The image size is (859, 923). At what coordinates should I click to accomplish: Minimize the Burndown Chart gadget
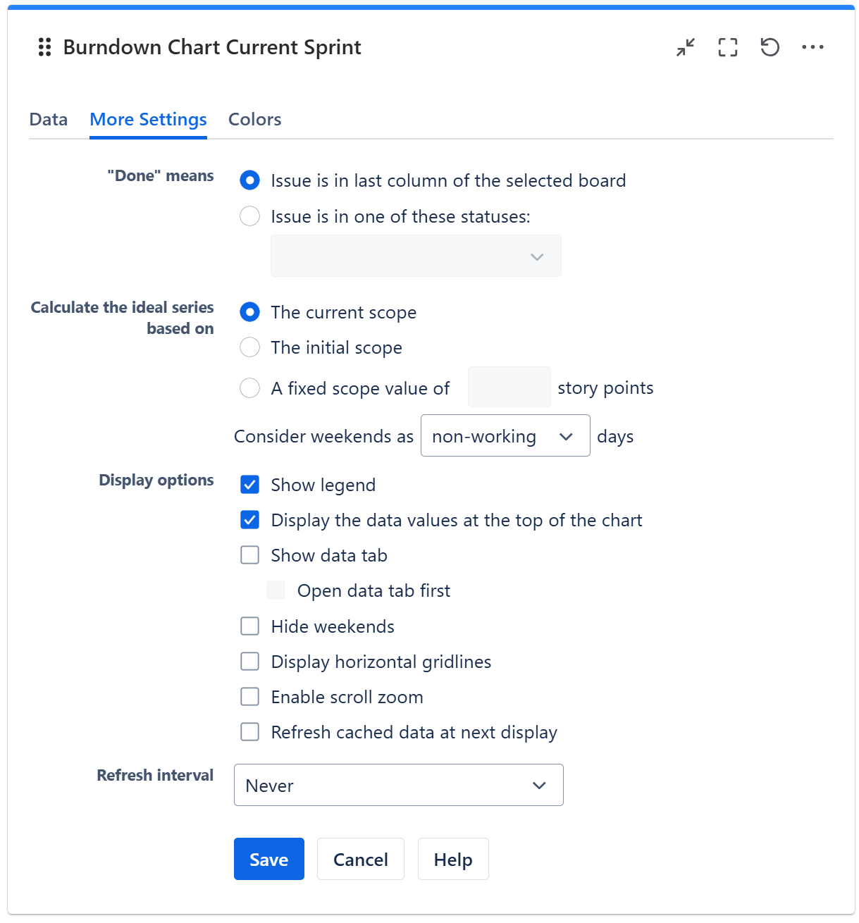point(685,47)
